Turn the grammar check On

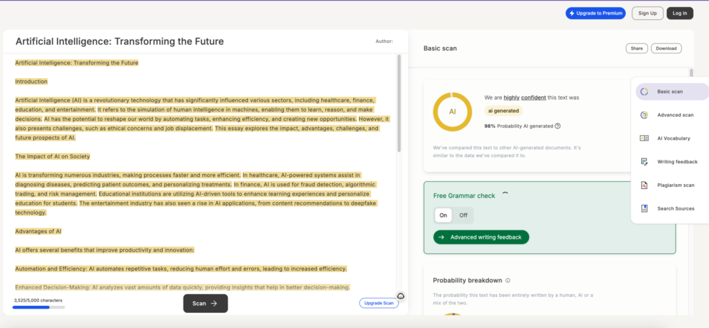[443, 215]
